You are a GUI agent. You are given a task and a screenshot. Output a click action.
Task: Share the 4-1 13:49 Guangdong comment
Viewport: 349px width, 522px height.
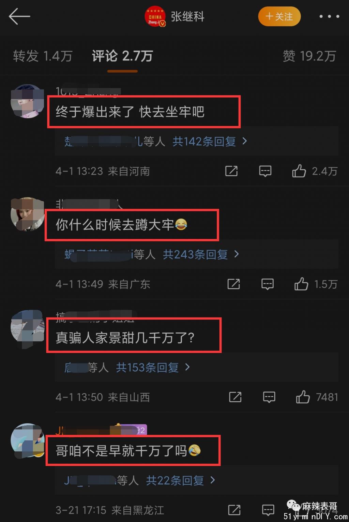pos(233,284)
